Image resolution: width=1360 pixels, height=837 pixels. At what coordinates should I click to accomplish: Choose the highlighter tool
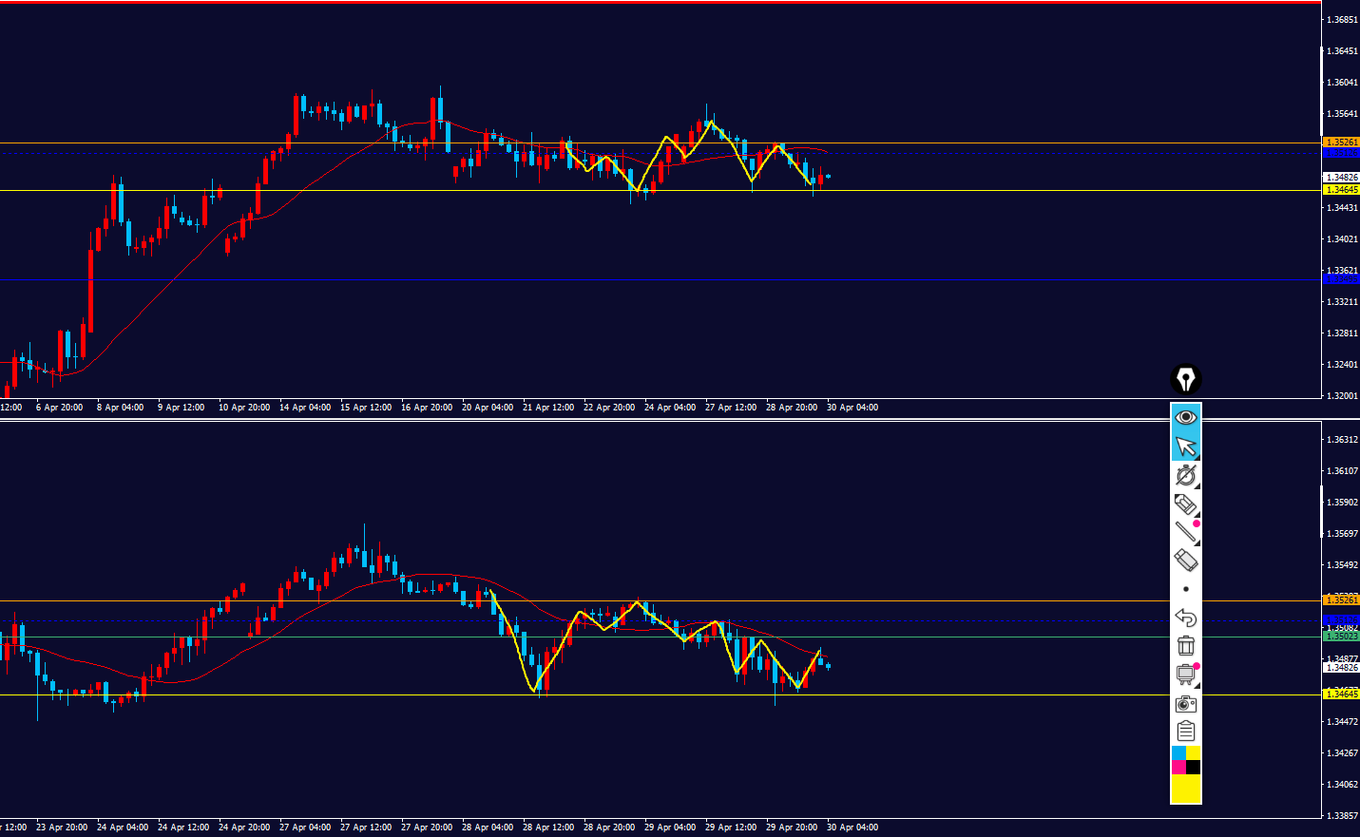[1185, 504]
